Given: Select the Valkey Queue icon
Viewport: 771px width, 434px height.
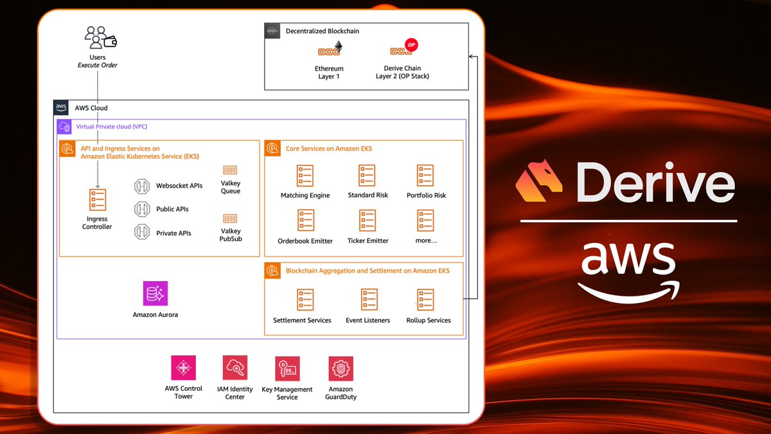Looking at the screenshot, I should pyautogui.click(x=230, y=170).
